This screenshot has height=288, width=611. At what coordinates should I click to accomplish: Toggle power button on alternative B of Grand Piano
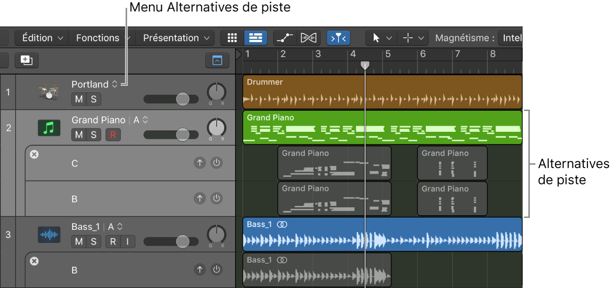pyautogui.click(x=216, y=198)
